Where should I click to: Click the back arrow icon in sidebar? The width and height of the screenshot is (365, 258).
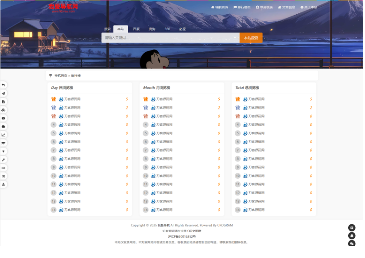4,85
